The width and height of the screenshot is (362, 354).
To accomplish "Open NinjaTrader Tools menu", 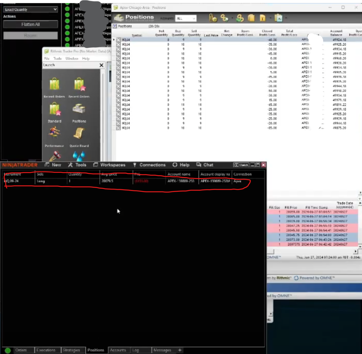I will tap(77, 165).
